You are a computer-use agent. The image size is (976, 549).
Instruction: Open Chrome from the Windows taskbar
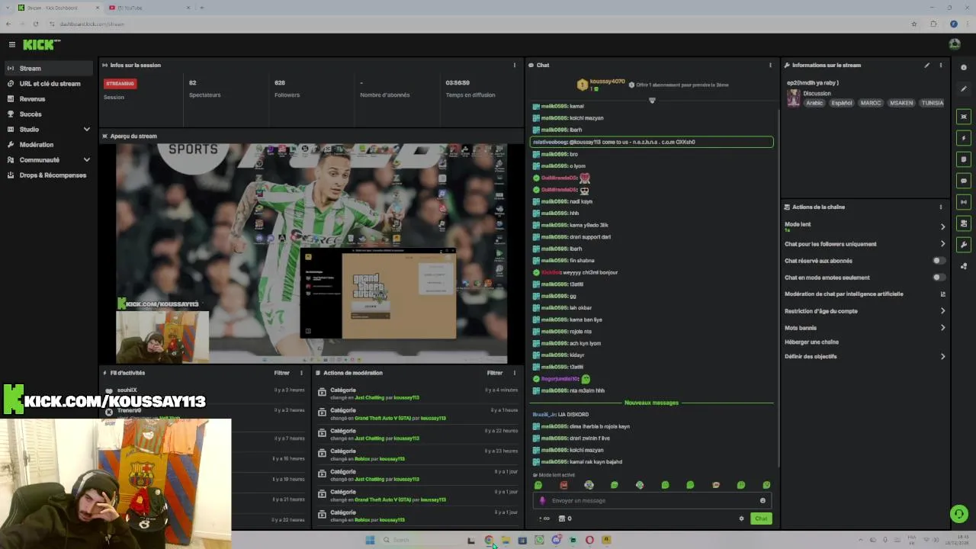[x=489, y=540]
